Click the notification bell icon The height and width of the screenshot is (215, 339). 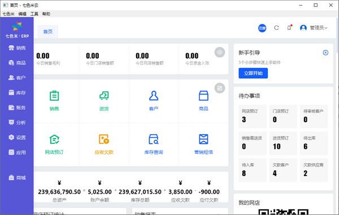point(289,28)
